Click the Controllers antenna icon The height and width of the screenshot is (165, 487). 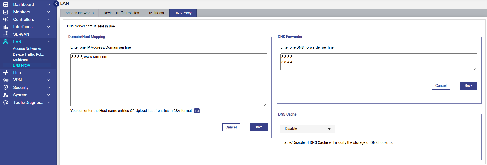pyautogui.click(x=5, y=19)
